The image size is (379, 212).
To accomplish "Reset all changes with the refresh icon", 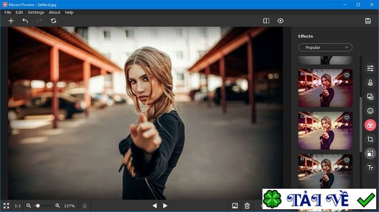I will (x=54, y=21).
